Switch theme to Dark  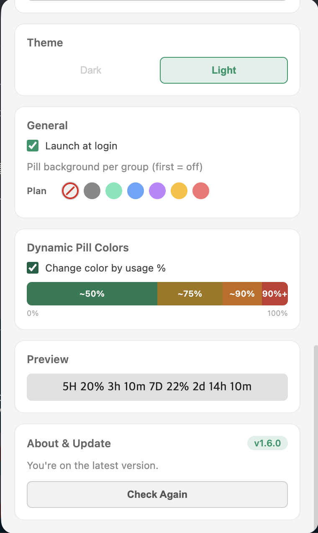tap(91, 70)
